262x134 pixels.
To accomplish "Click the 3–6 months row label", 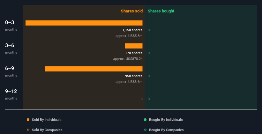I will (x=11, y=48).
